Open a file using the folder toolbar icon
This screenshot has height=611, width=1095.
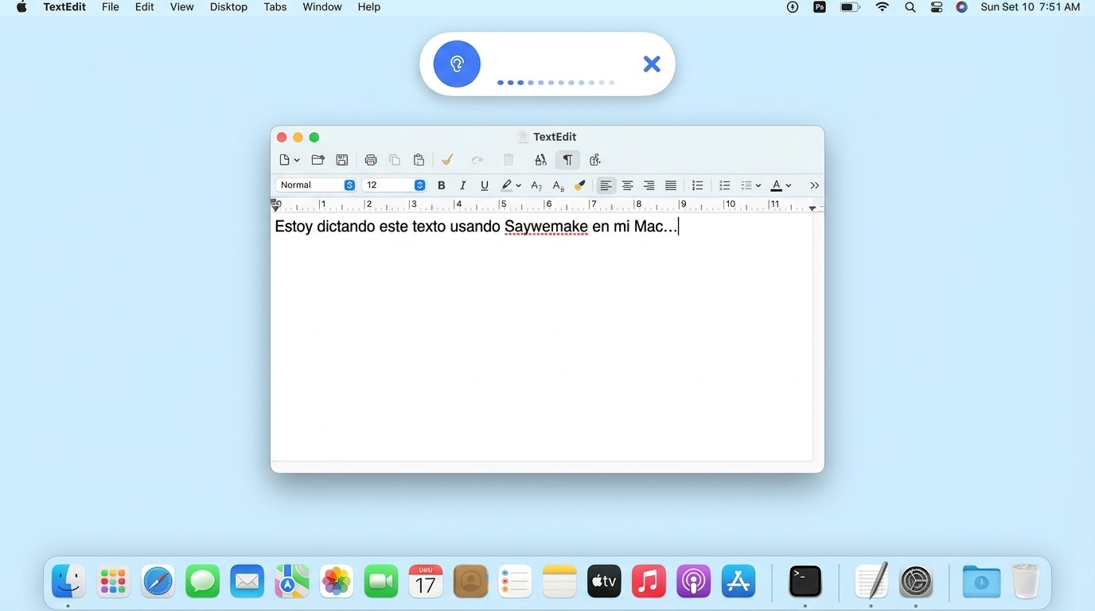click(318, 159)
